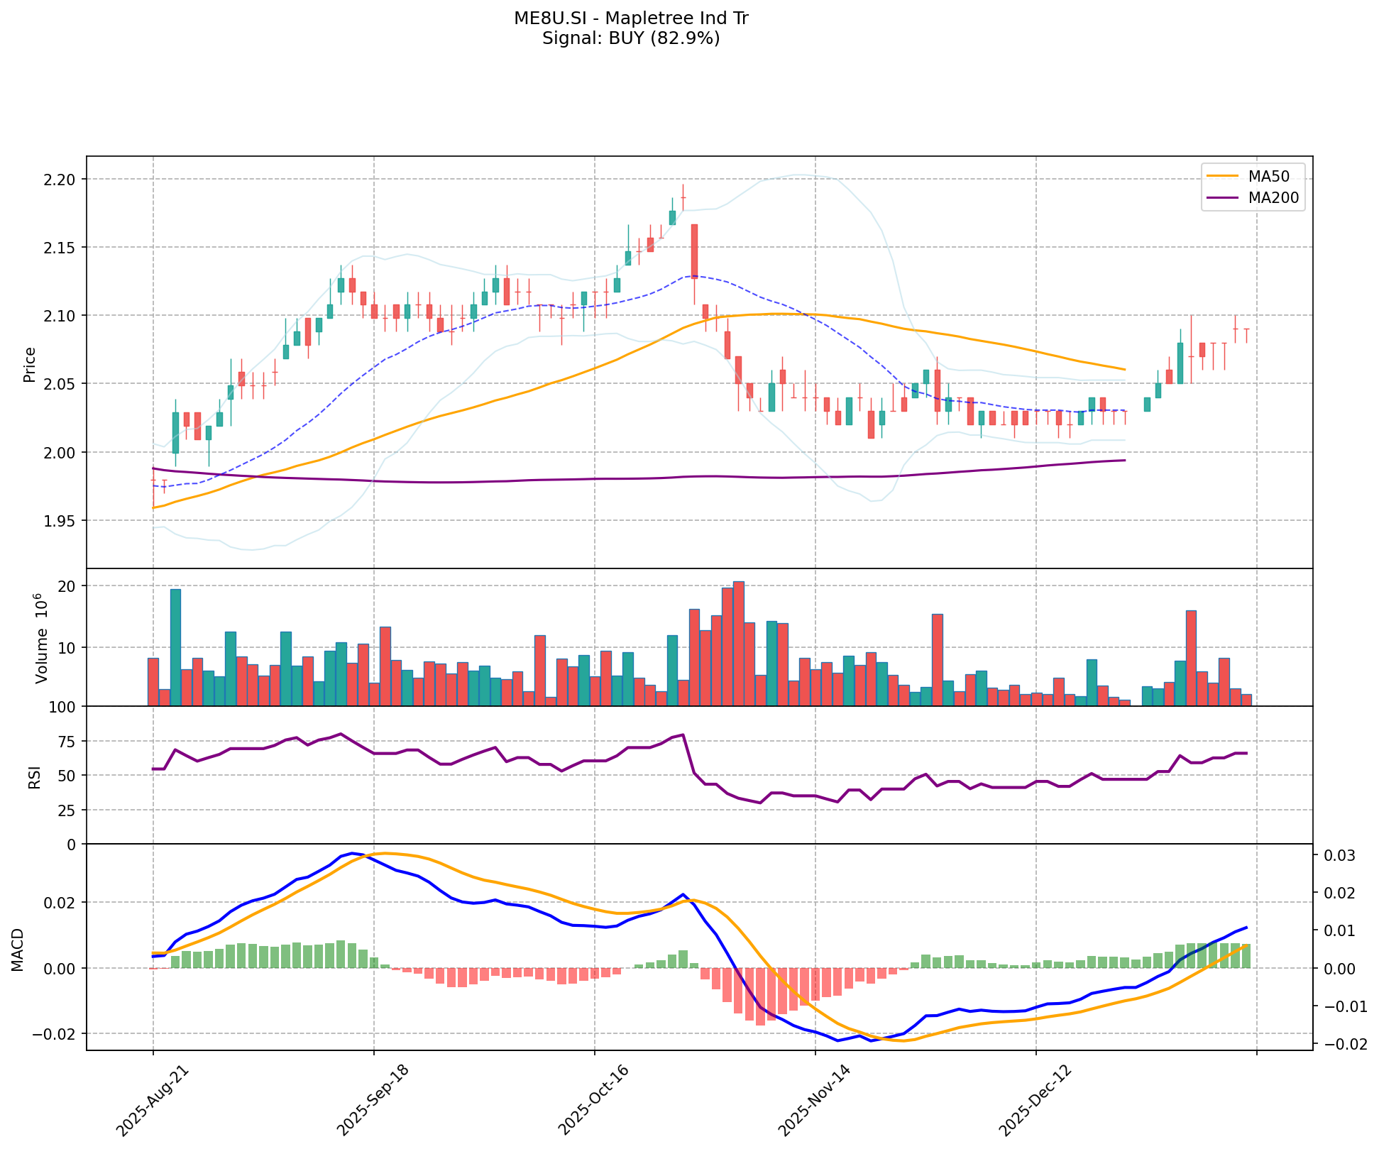Click the 1.95 price tick label

click(60, 521)
